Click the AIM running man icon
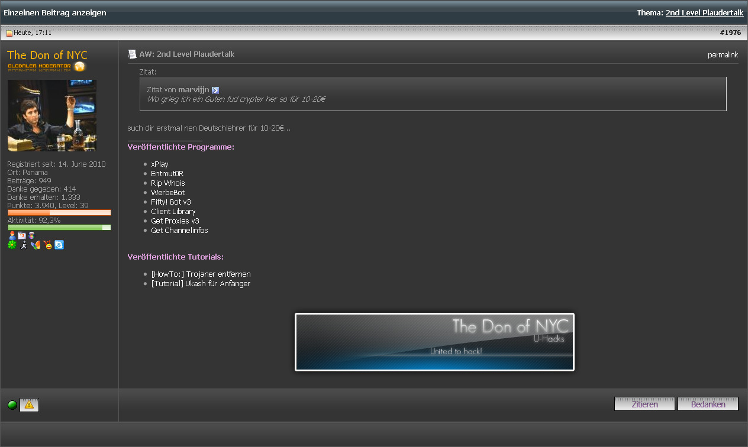 coord(24,245)
